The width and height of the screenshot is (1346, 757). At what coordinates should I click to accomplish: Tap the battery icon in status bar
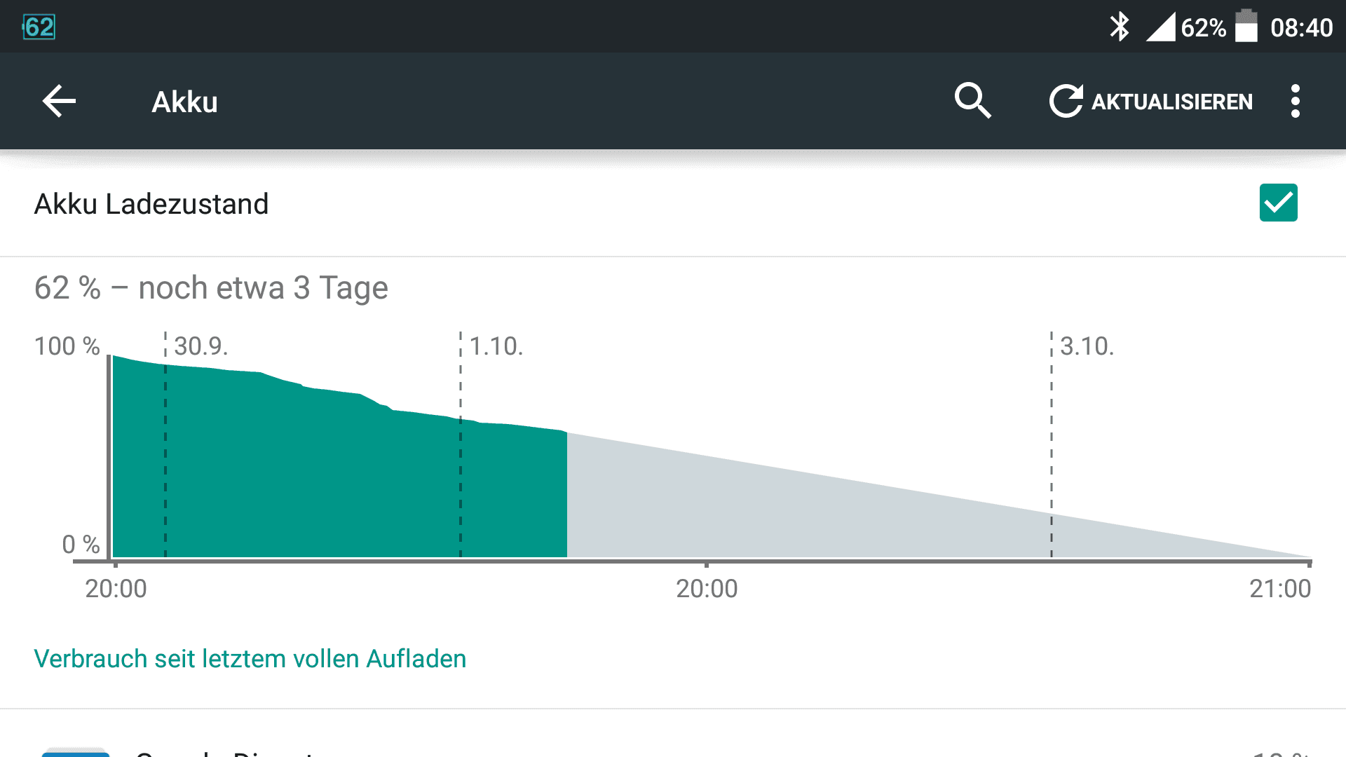[1246, 26]
